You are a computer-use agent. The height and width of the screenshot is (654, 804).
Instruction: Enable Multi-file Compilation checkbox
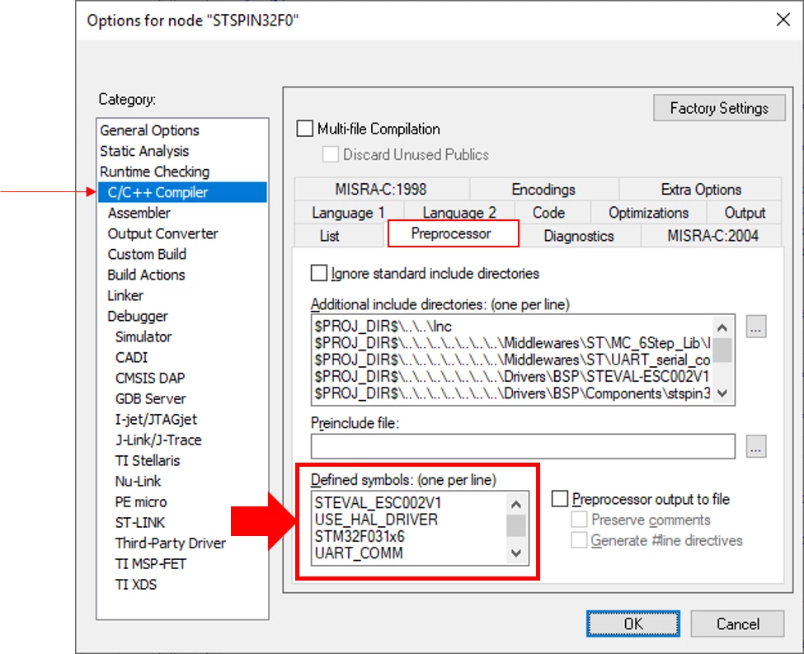coord(304,128)
